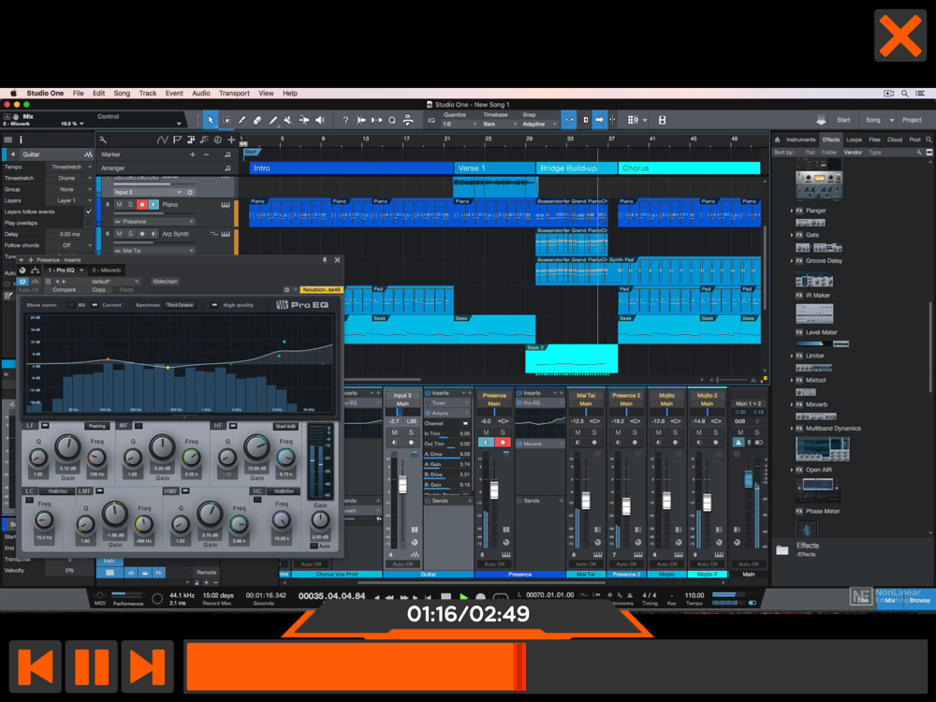Image resolution: width=936 pixels, height=702 pixels.
Task: Toggle record arm on Piano track
Action: [x=142, y=205]
